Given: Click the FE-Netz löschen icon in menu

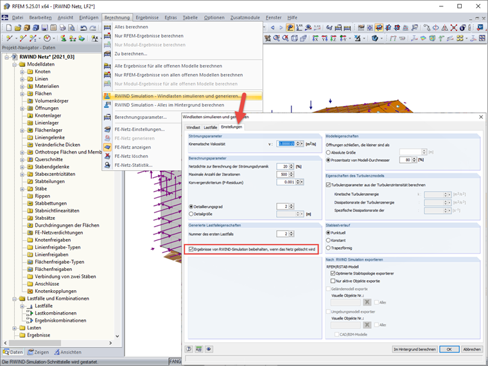Looking at the screenshot, I should point(107,156).
